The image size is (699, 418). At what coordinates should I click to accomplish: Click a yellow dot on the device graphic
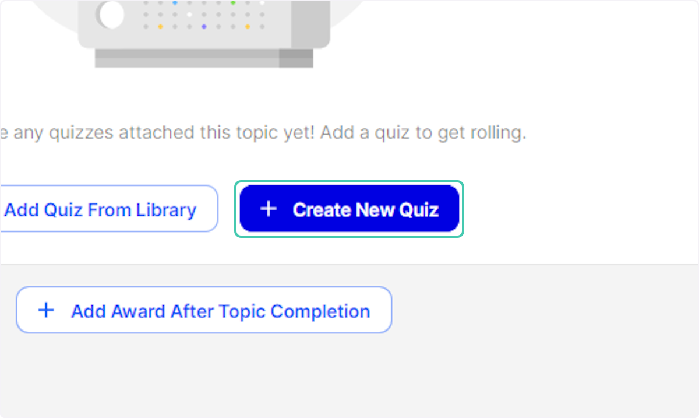[x=160, y=26]
